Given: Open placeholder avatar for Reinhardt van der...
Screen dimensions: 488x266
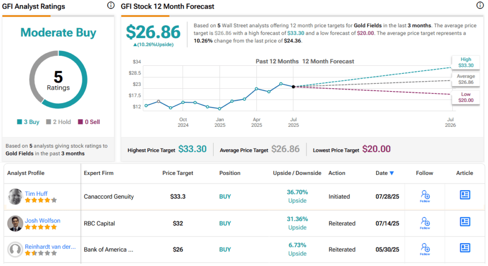Looking at the screenshot, I should (15, 249).
